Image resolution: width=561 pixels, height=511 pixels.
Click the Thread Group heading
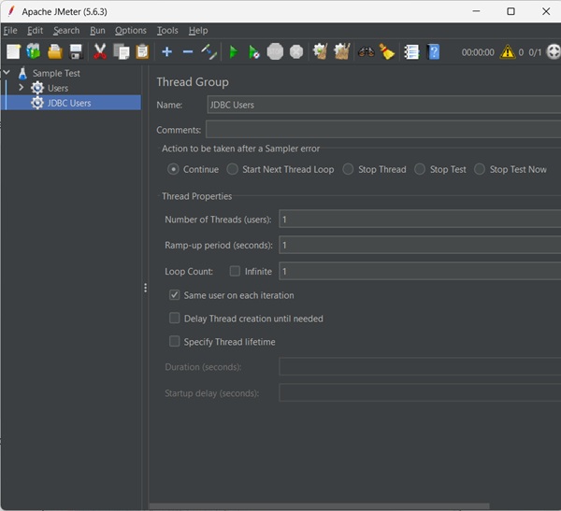point(193,82)
